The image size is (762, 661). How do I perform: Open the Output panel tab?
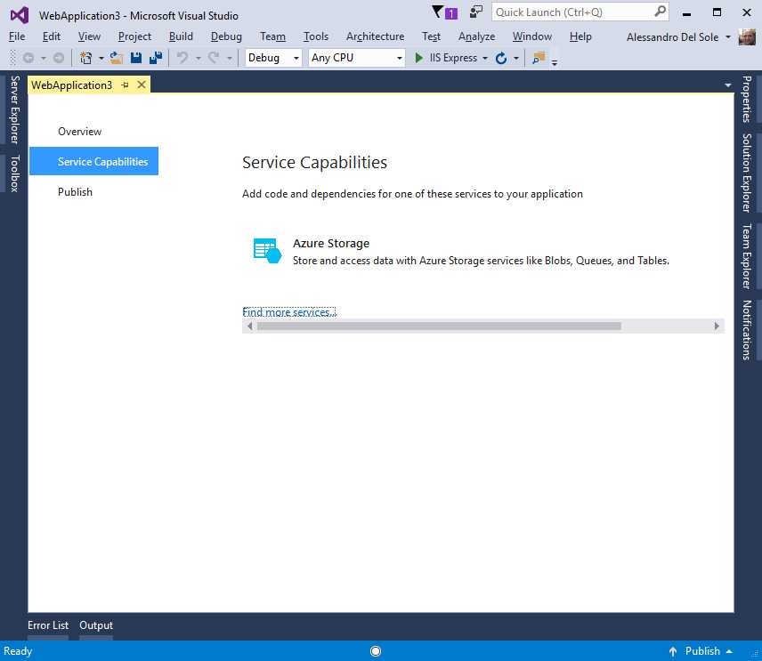(96, 625)
